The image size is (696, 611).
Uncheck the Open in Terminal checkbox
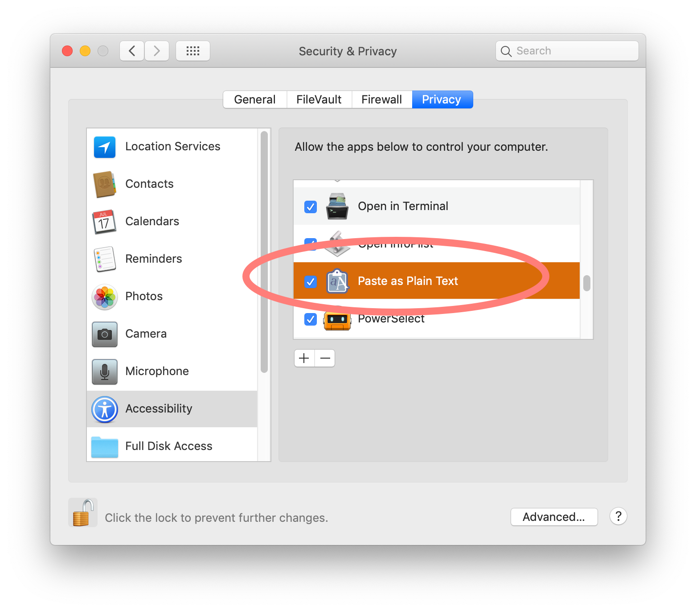pos(311,207)
